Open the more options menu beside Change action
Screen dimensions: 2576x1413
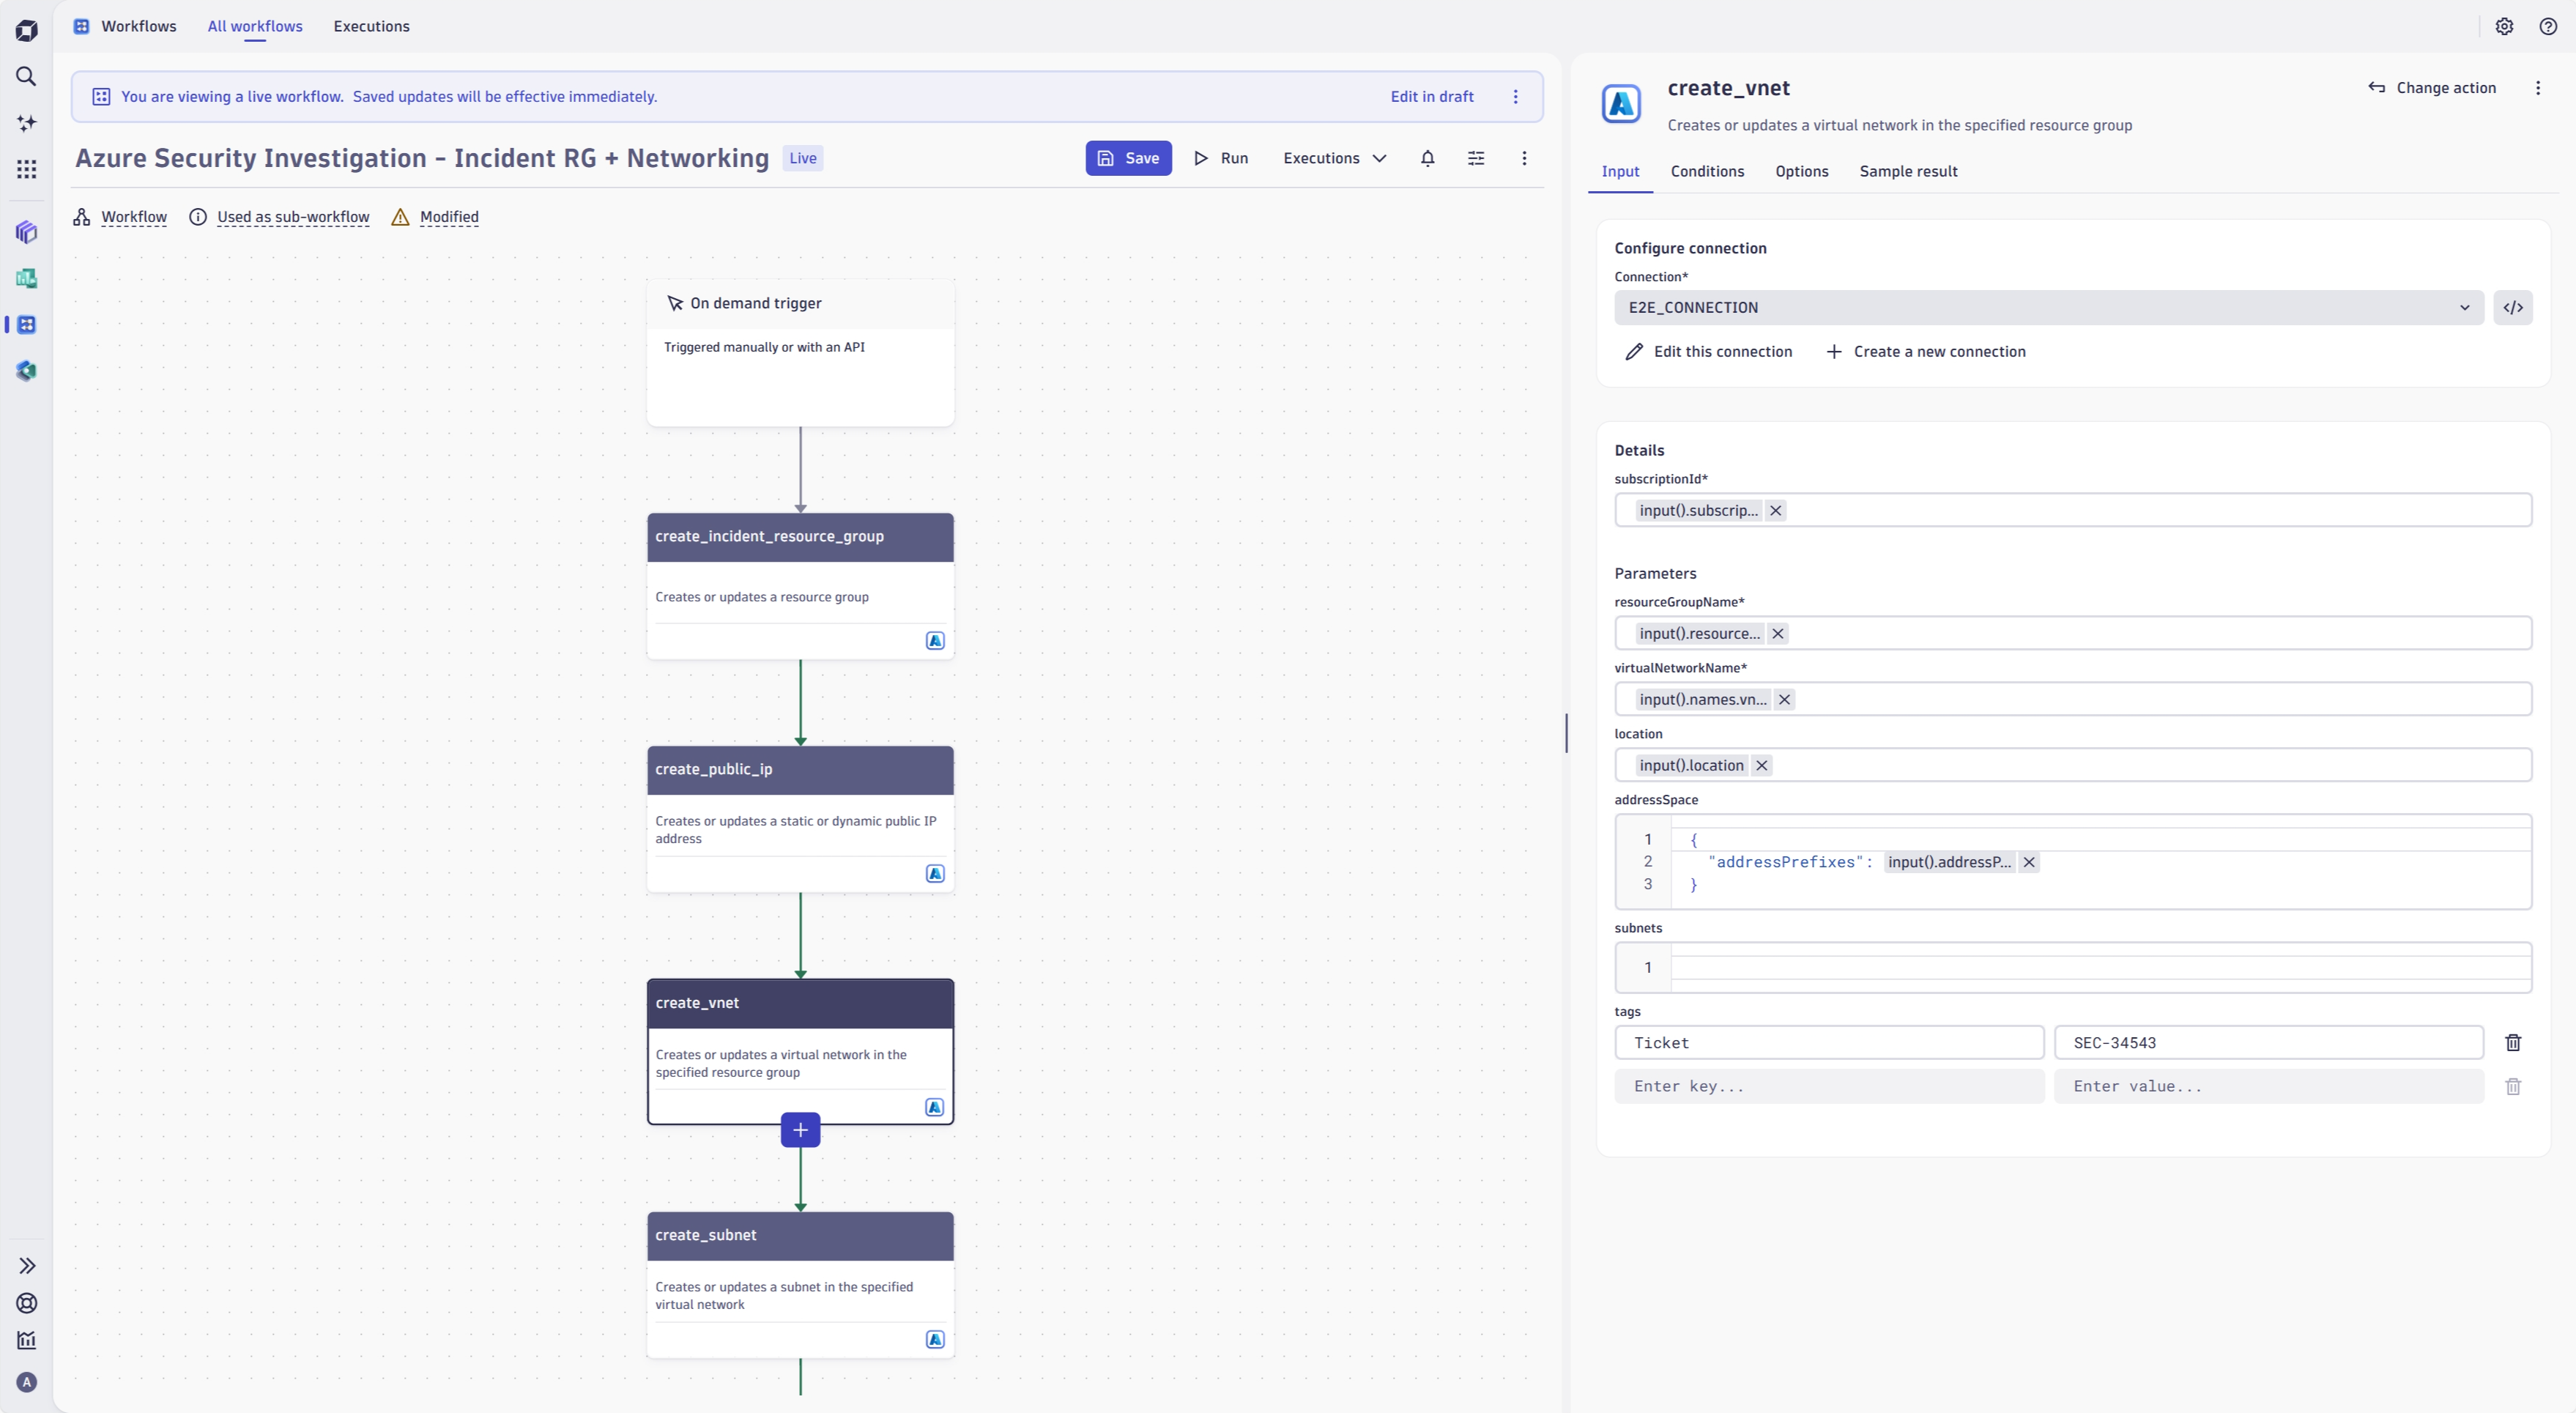2538,88
